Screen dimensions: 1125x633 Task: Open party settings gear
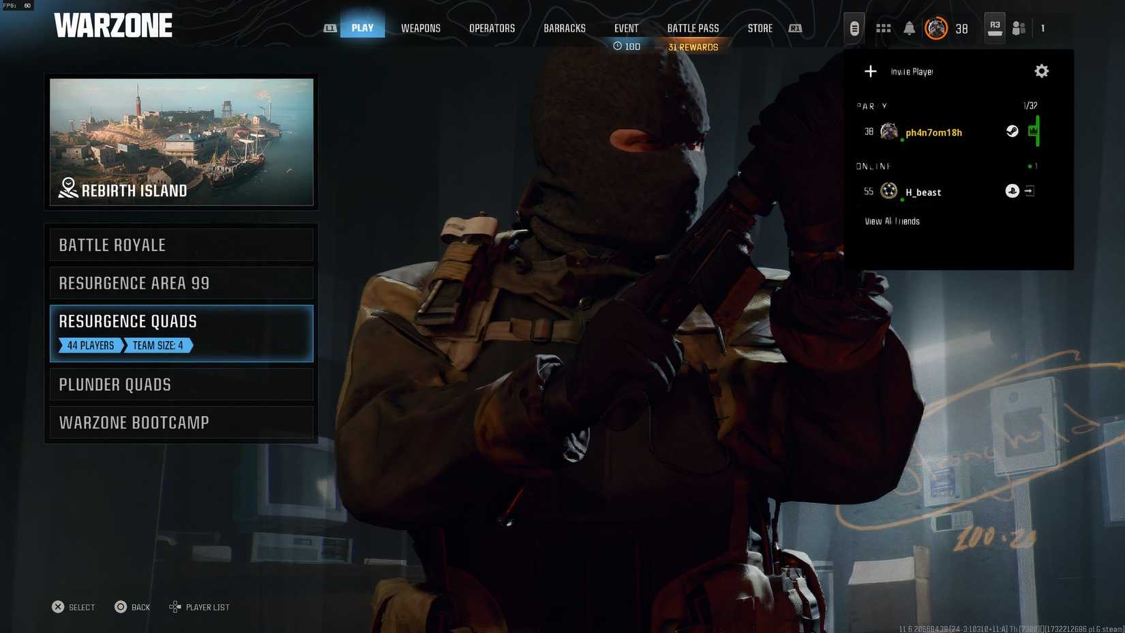pos(1041,71)
